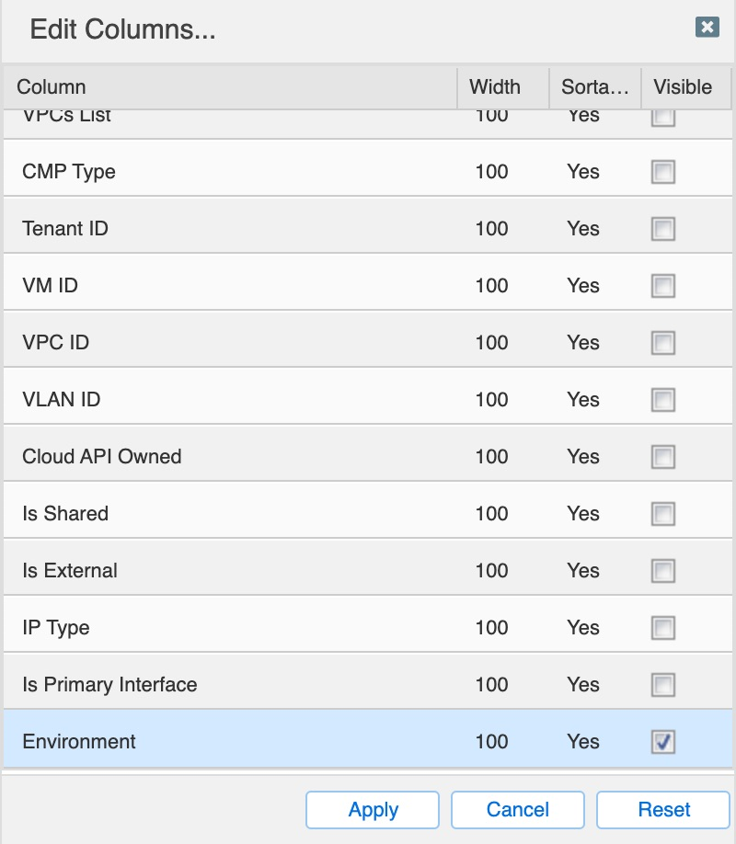Screen dimensions: 736x844
Task: Check the Tenant ID visible checkbox
Action: point(663,229)
